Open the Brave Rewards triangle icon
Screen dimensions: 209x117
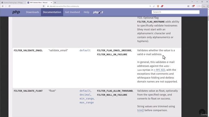point(162,6)
